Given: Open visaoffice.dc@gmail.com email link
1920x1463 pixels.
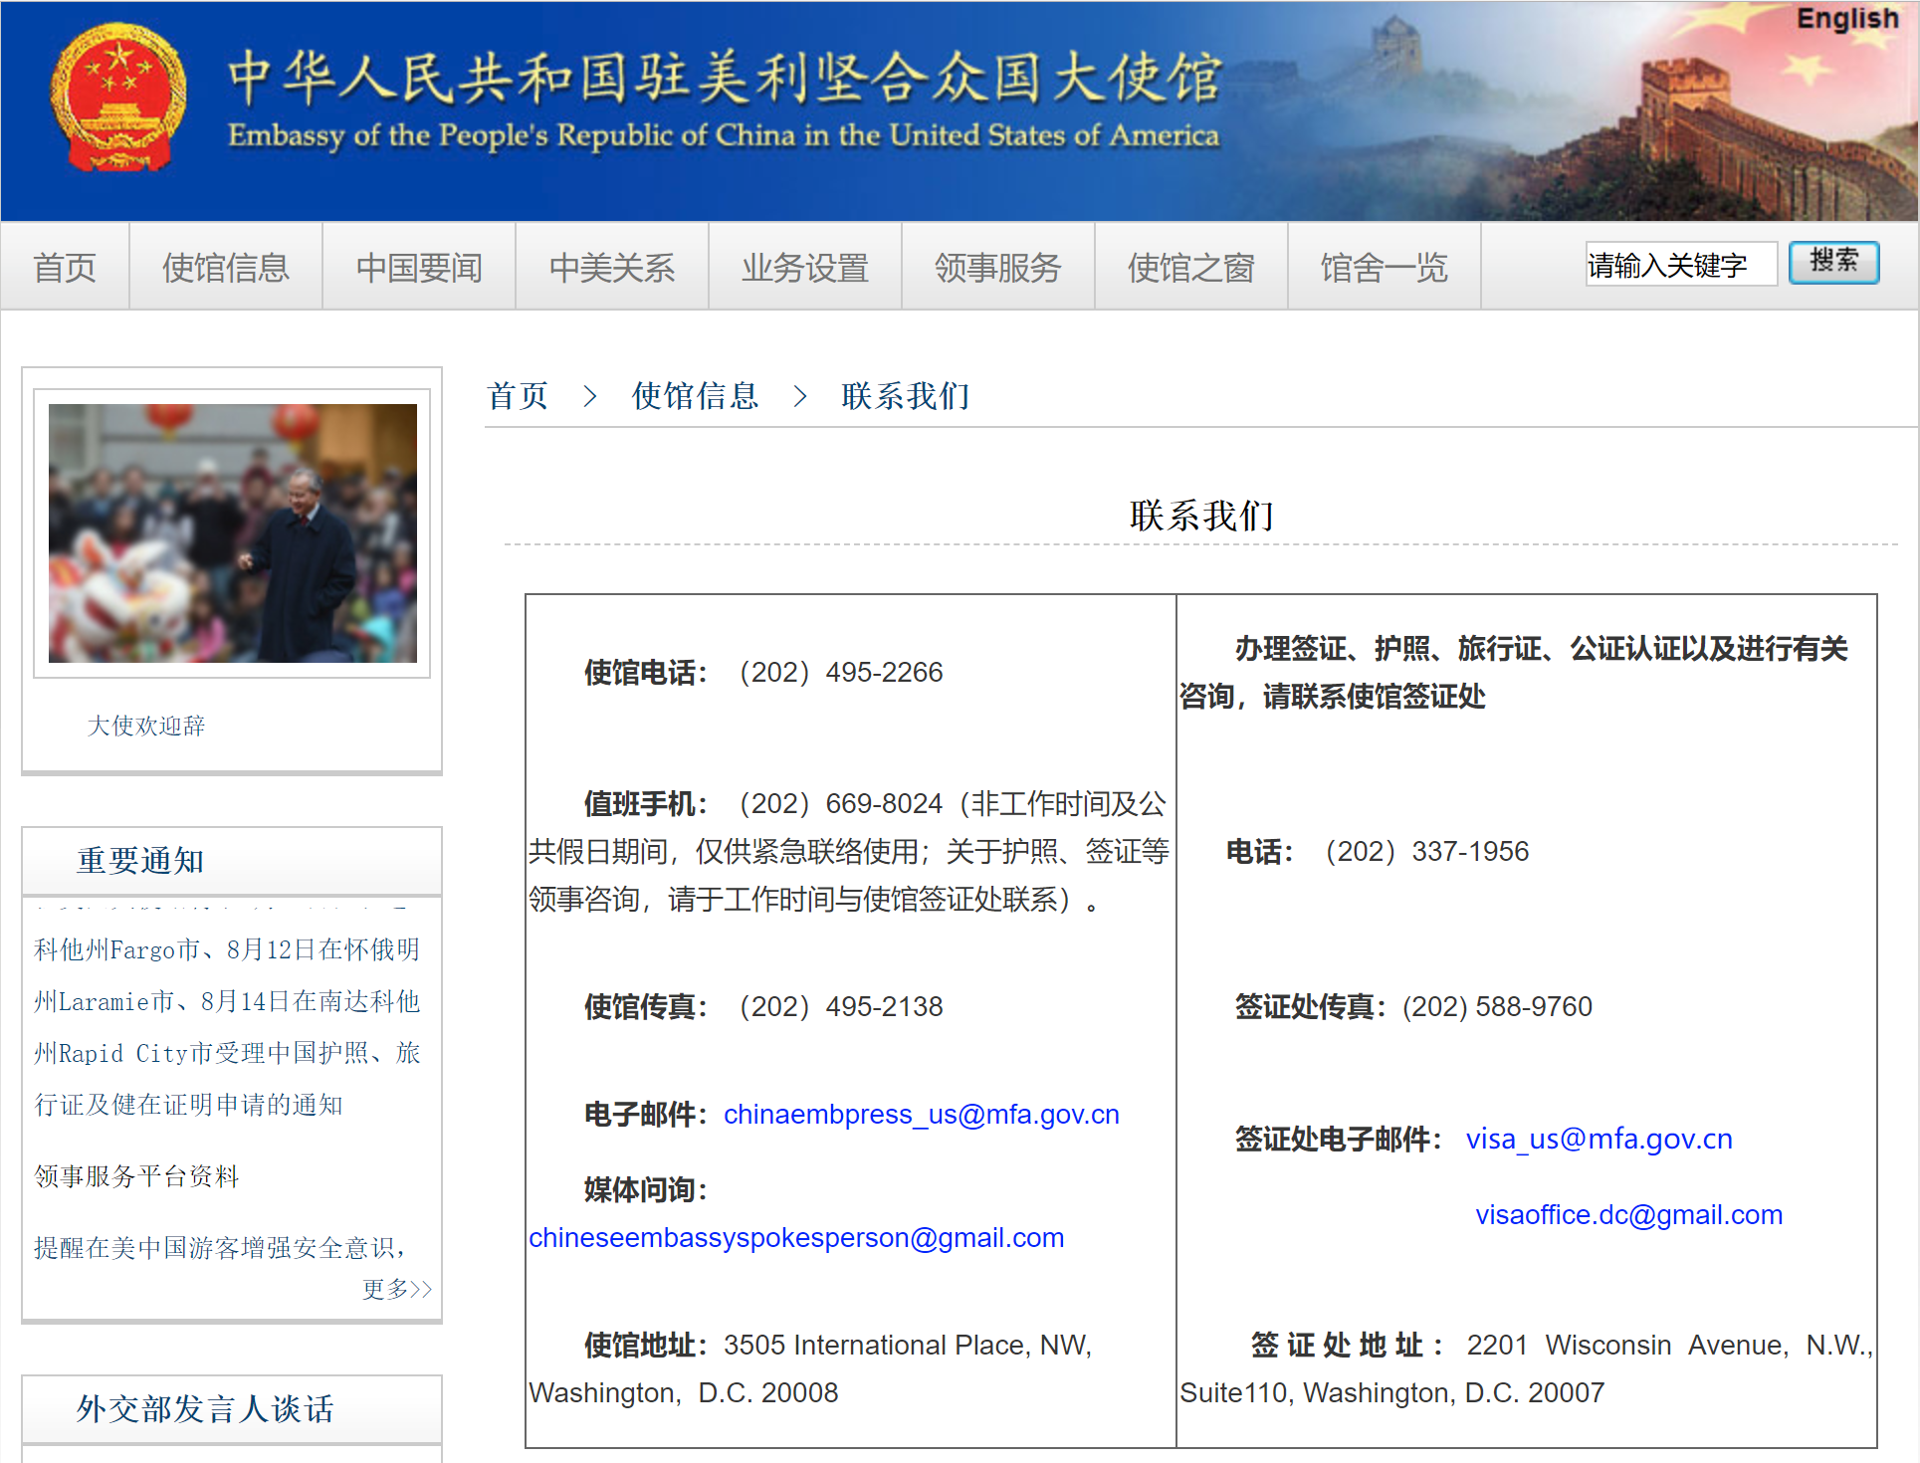Looking at the screenshot, I should [1628, 1215].
